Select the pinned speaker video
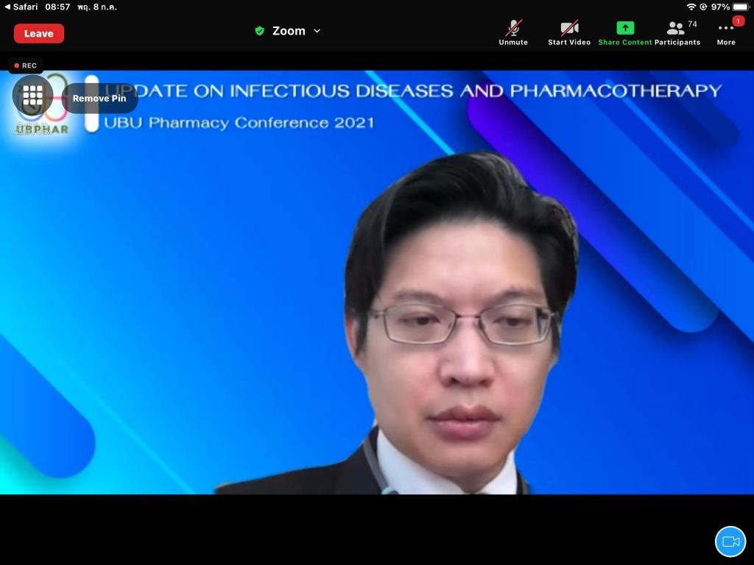The height and width of the screenshot is (565, 754). 377,282
